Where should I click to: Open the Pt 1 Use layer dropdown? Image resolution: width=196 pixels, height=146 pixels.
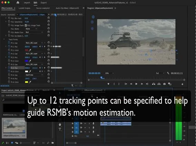[34, 43]
